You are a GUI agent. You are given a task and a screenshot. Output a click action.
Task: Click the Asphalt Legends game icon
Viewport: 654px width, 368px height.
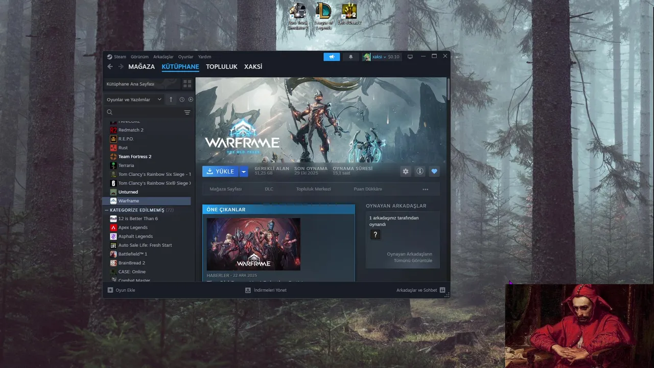(x=113, y=236)
